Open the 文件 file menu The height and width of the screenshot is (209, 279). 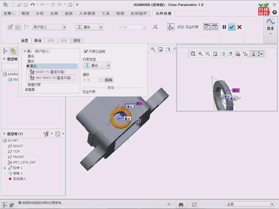(x=8, y=14)
